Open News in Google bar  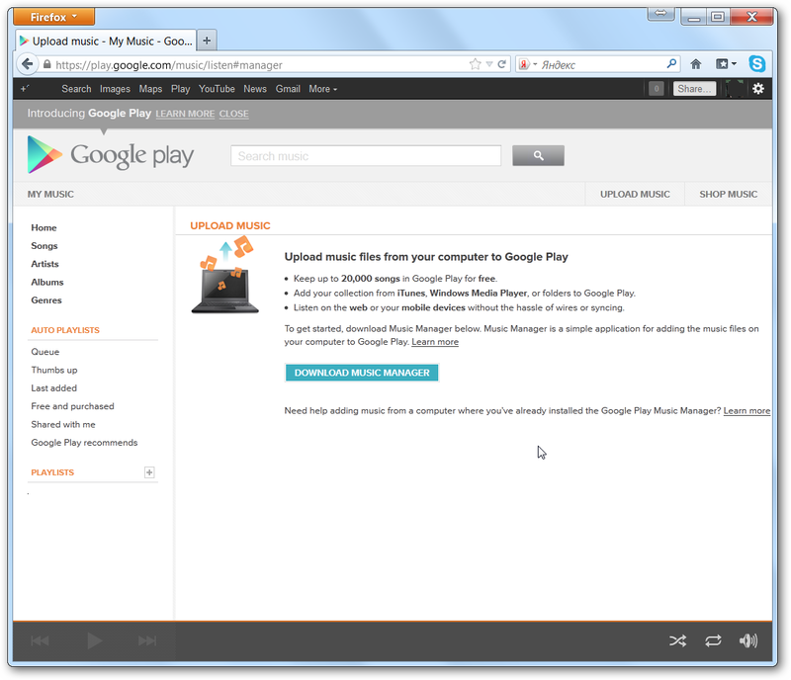tap(255, 89)
